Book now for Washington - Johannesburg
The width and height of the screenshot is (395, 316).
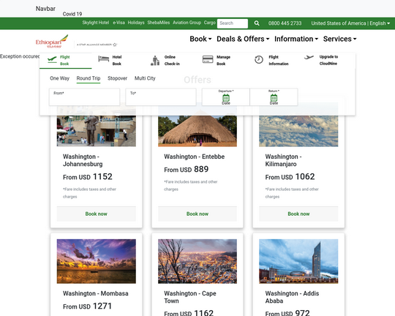click(97, 214)
